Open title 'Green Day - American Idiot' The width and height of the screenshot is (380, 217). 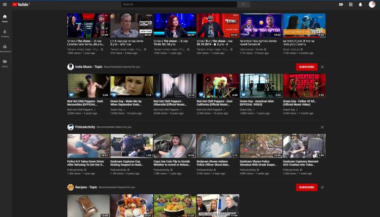(257, 103)
